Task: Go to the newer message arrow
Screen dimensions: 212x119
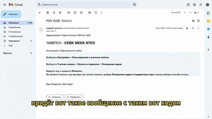Action: (185, 13)
